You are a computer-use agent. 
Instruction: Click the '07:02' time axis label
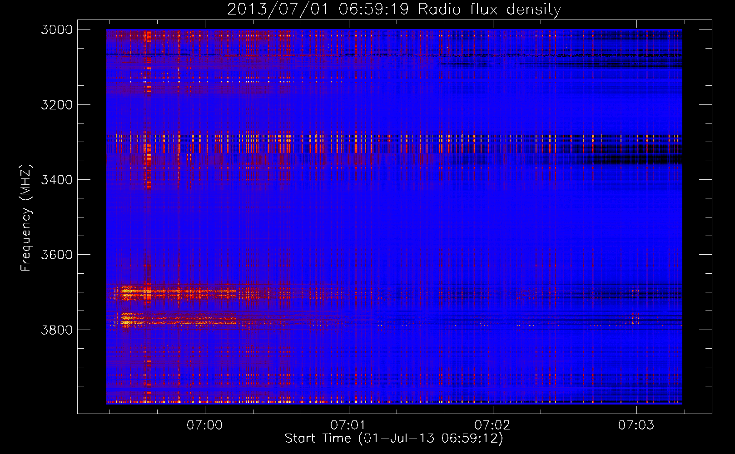point(492,425)
